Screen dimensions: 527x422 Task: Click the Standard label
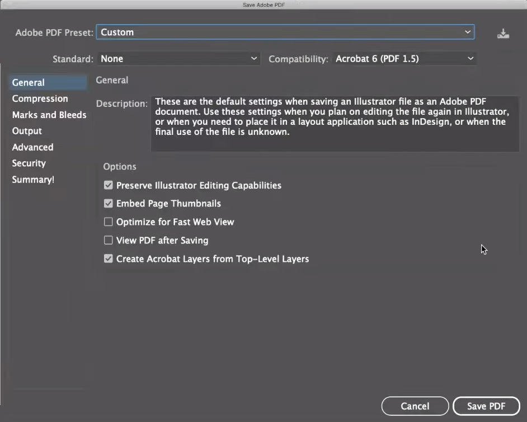73,59
